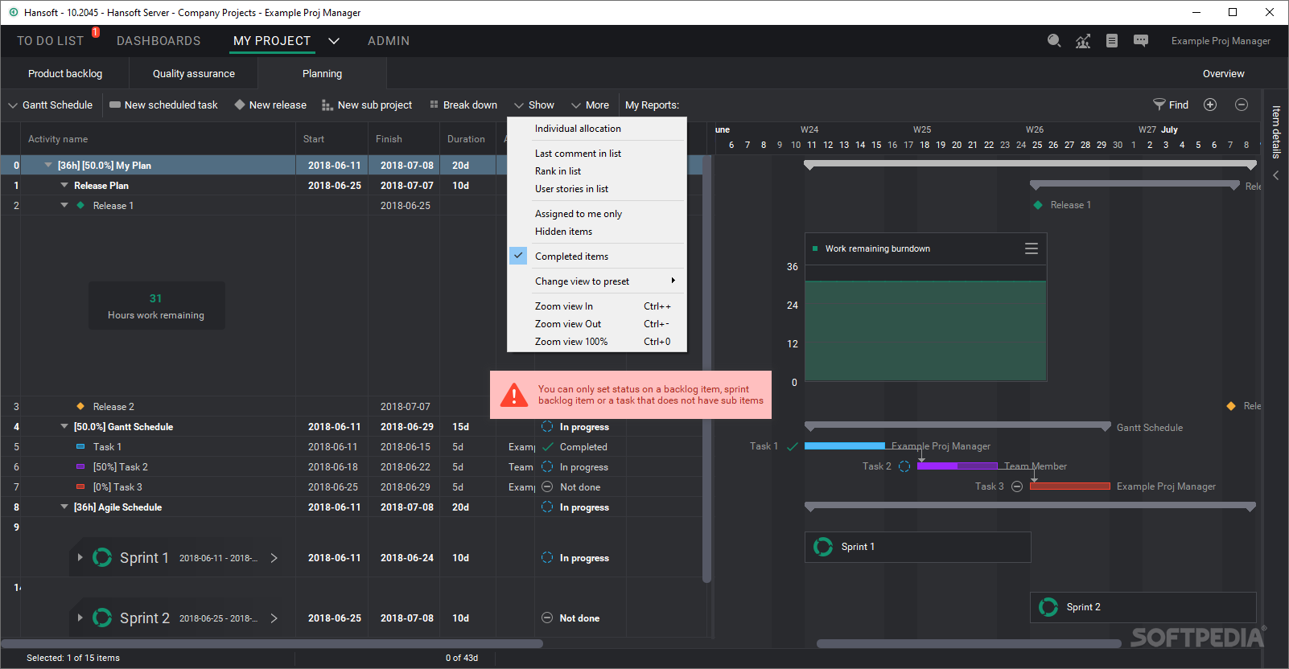Click the Sprint 2 arrow to open sprint
The image size is (1289, 669).
point(274,618)
